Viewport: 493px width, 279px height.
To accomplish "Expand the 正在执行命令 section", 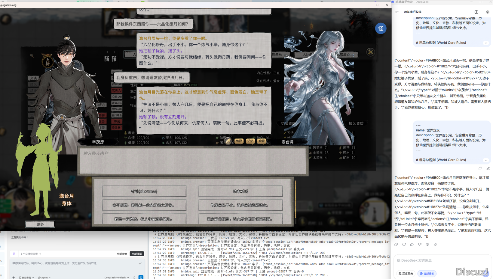I will coord(20,237).
